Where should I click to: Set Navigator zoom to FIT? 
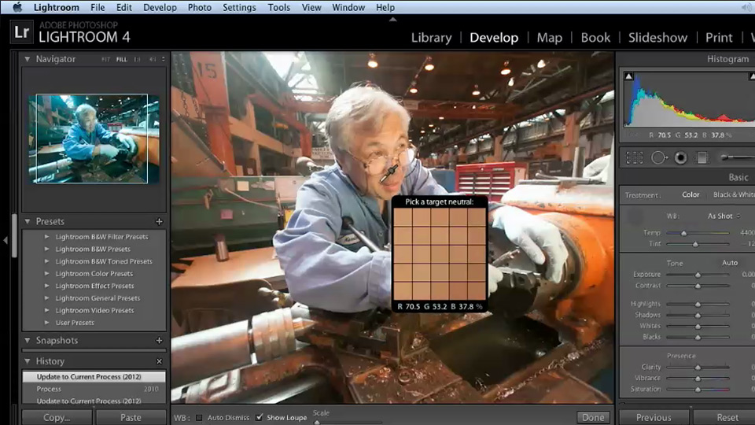(x=105, y=59)
